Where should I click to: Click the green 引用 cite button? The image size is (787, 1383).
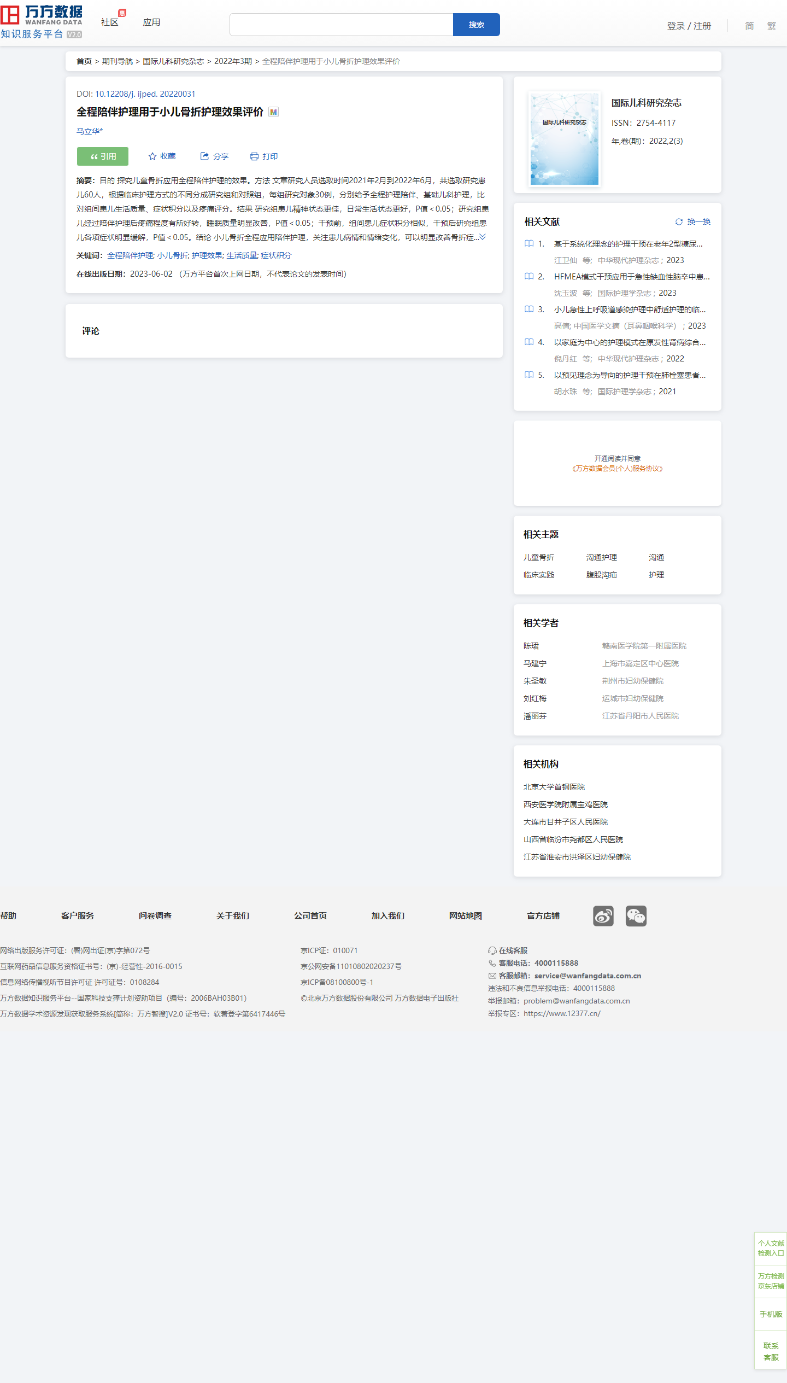[x=103, y=156]
